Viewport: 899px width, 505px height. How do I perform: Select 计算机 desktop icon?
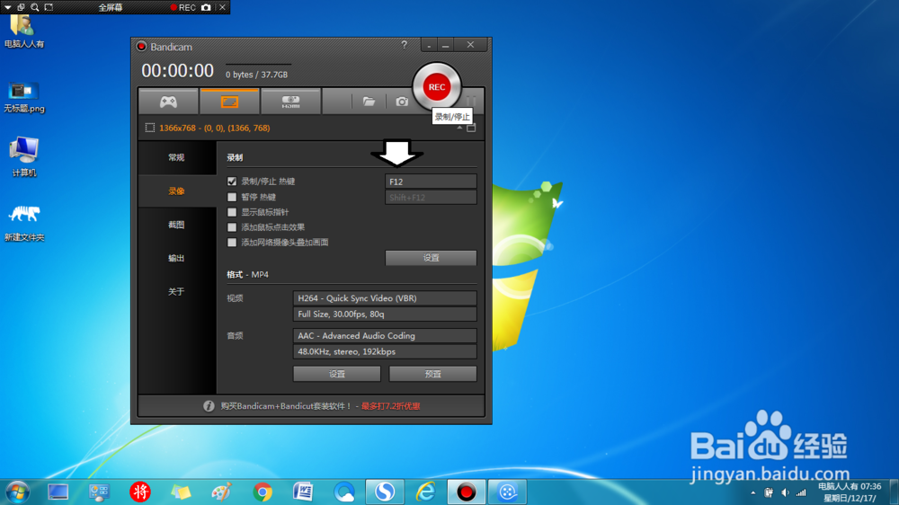coord(24,157)
